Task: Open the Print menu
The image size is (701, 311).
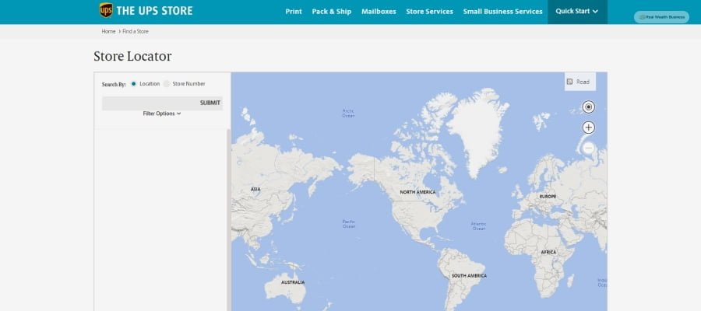Action: pos(294,12)
